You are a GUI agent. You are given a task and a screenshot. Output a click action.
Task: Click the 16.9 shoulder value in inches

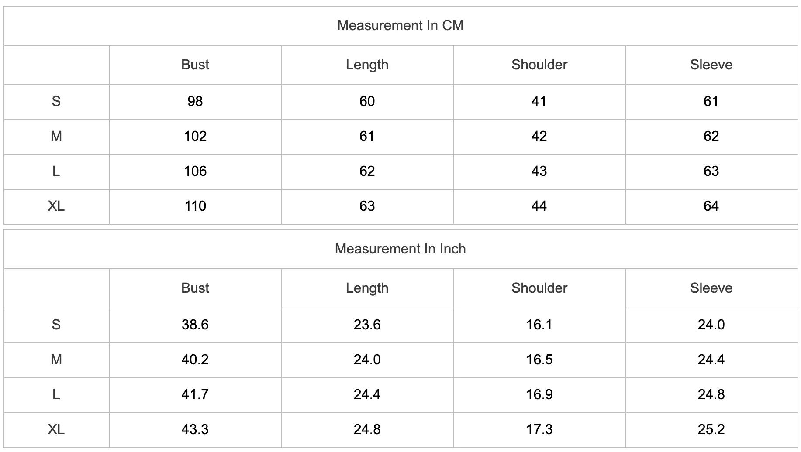point(539,395)
